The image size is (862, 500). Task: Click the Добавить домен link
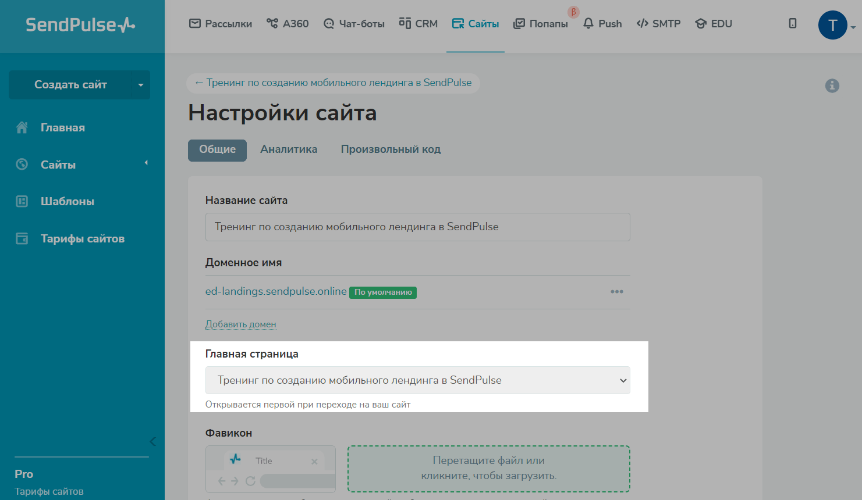(x=241, y=324)
